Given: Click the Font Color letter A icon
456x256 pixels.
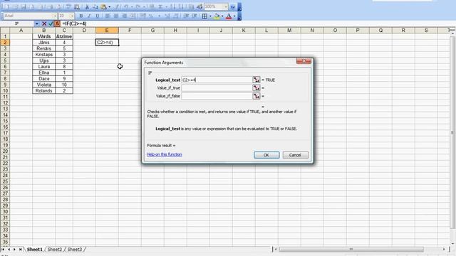Looking at the screenshot, I should (229, 16).
